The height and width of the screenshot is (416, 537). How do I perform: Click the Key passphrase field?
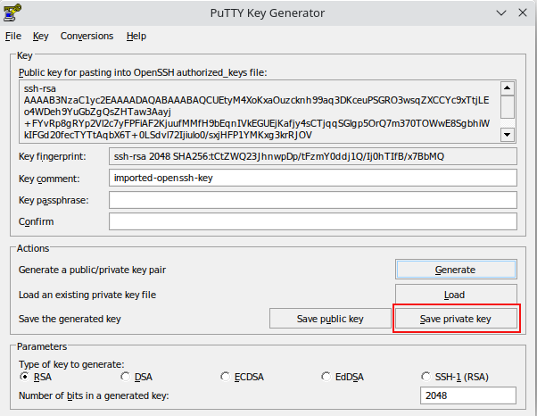click(313, 200)
